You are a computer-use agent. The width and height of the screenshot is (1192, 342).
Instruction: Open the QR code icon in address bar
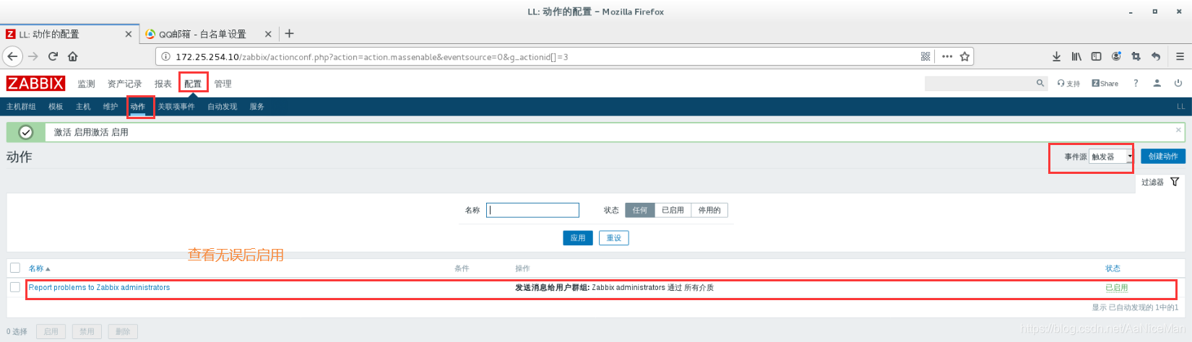tap(925, 56)
